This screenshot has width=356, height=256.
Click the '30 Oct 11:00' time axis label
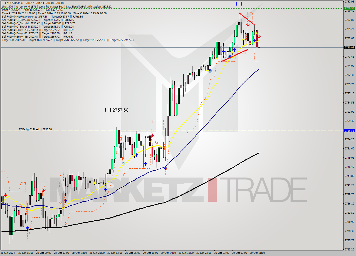pyautogui.click(x=258, y=253)
